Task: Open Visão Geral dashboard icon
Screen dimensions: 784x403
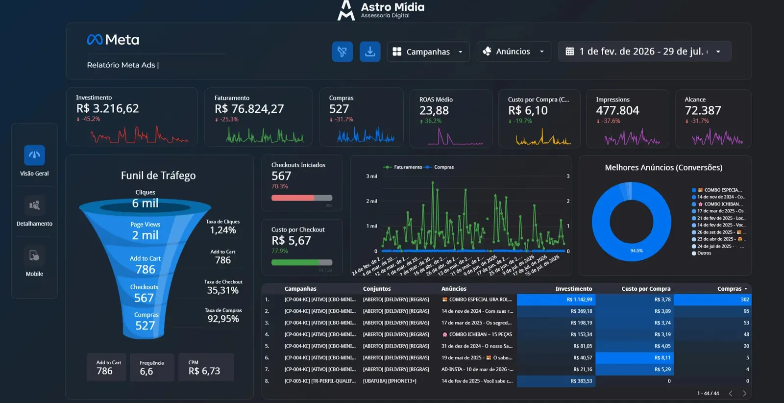Action: click(x=34, y=155)
